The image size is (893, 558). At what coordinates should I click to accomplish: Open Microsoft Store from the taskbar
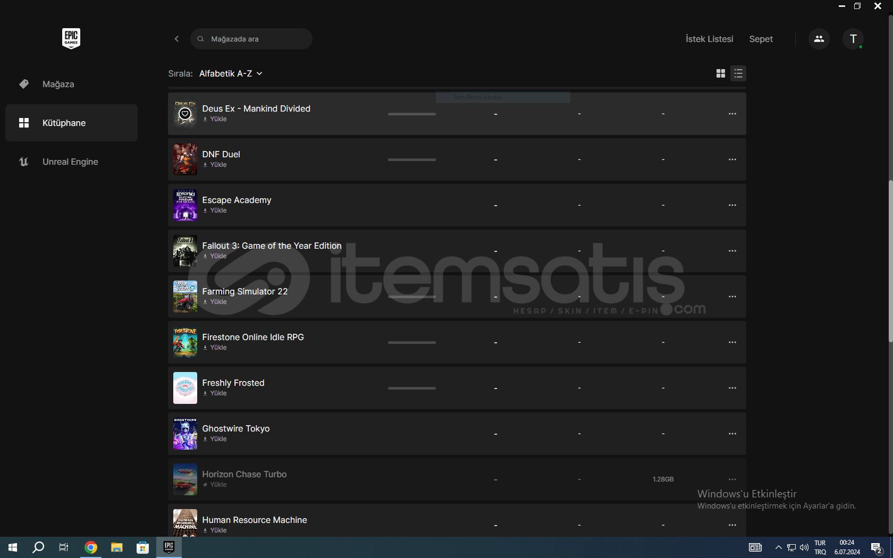click(x=142, y=547)
